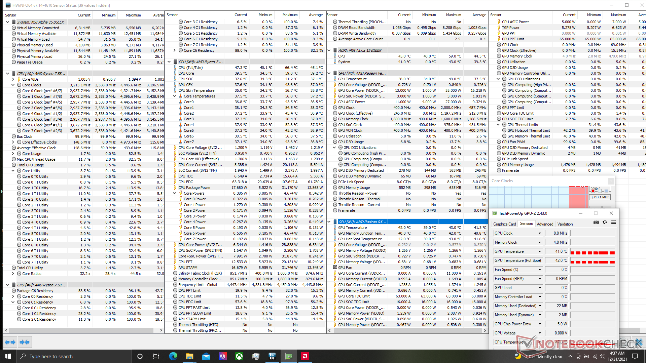Open AMD Radeon Software from taskbar
The image size is (646, 363).
pyautogui.click(x=305, y=356)
